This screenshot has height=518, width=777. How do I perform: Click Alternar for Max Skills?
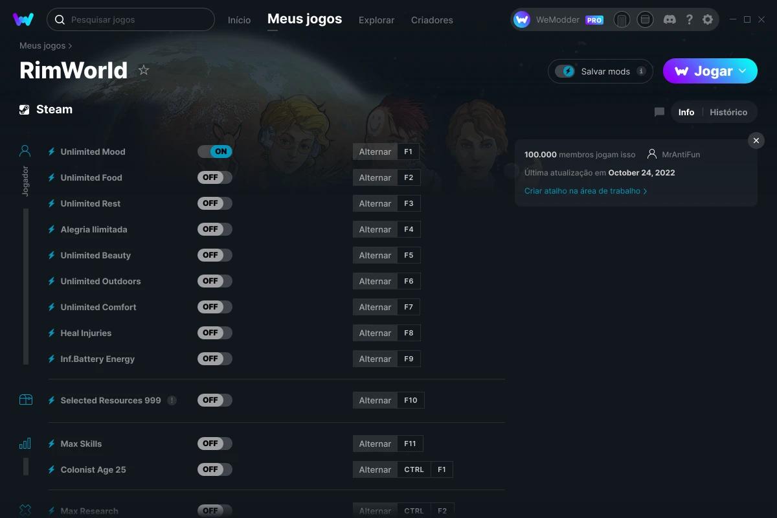pos(375,444)
